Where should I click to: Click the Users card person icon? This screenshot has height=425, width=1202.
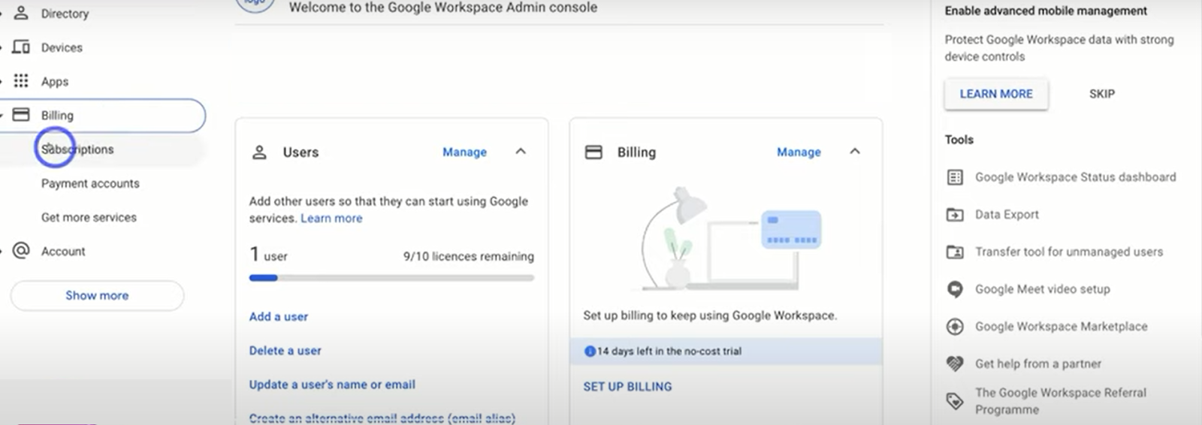[259, 152]
